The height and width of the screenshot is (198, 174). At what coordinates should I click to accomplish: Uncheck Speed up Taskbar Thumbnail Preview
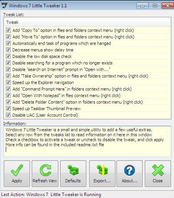(8, 109)
